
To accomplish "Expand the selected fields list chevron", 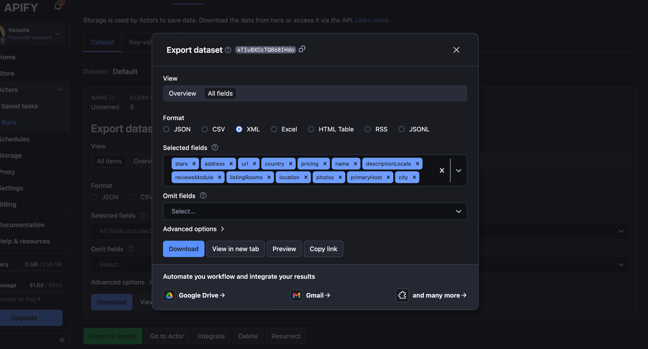I will pos(458,170).
